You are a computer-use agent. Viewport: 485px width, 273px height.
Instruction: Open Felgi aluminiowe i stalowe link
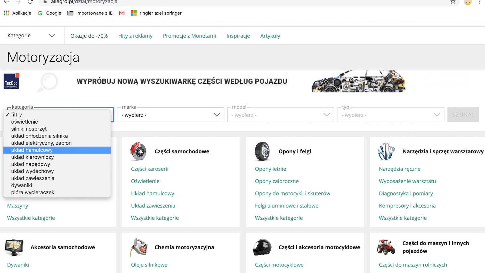click(x=287, y=206)
